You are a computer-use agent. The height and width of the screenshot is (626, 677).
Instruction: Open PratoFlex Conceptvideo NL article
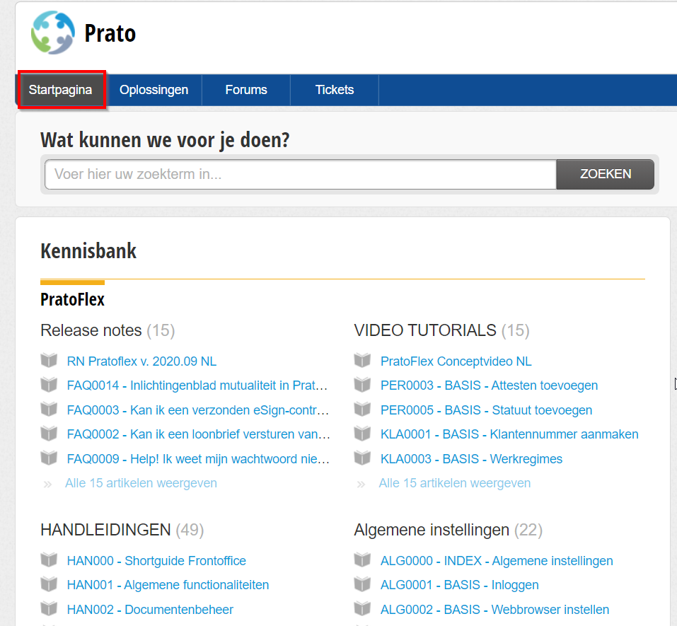pyautogui.click(x=456, y=361)
